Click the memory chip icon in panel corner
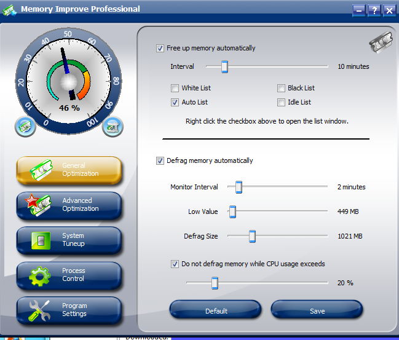The width and height of the screenshot is (399, 340). pos(381,42)
